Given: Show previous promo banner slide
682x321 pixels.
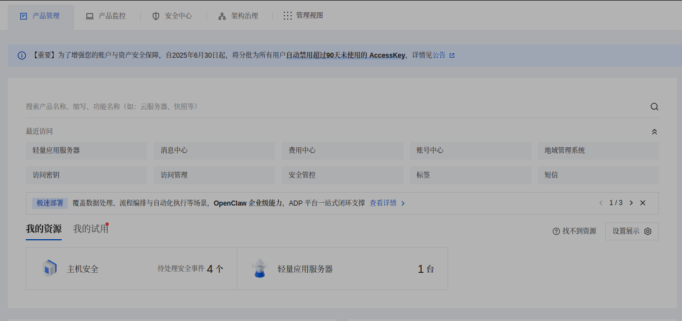Looking at the screenshot, I should pos(601,203).
